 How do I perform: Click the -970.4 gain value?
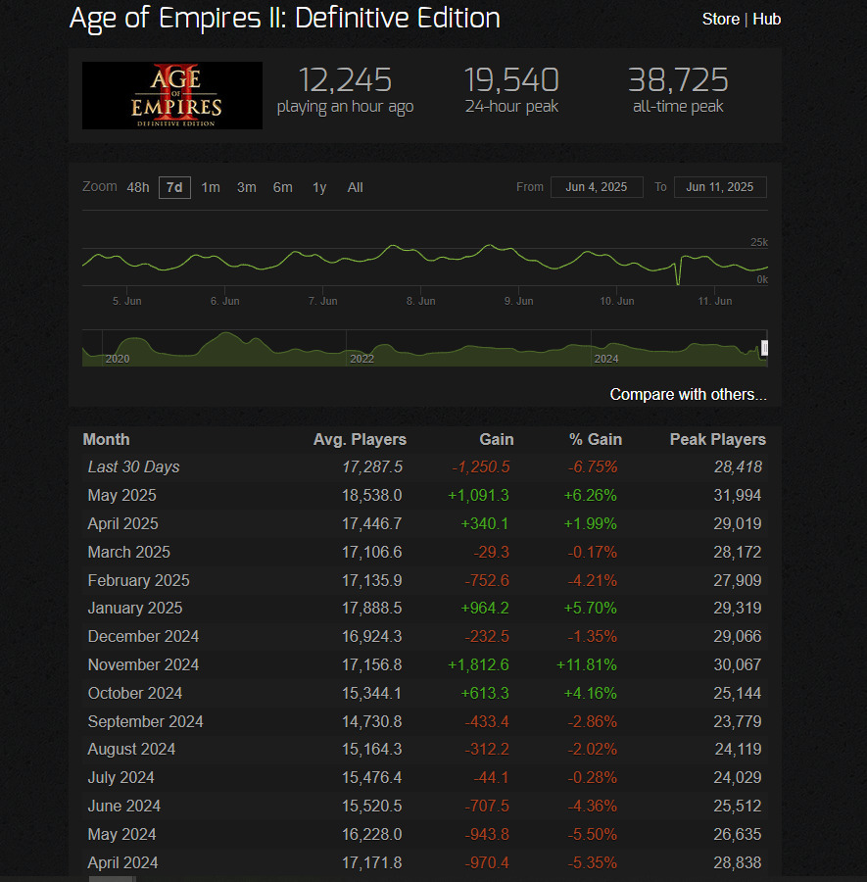click(x=486, y=862)
